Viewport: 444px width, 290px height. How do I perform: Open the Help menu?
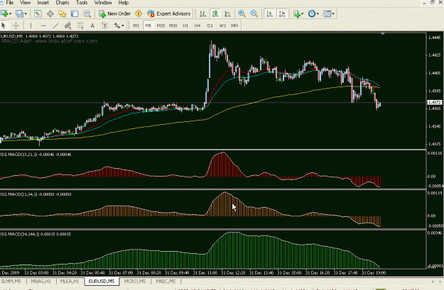click(x=123, y=3)
